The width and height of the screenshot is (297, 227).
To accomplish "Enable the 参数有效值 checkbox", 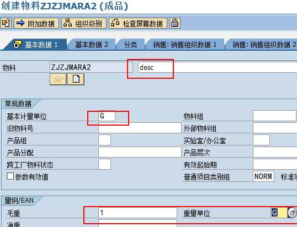I will pyautogui.click(x=10, y=176).
